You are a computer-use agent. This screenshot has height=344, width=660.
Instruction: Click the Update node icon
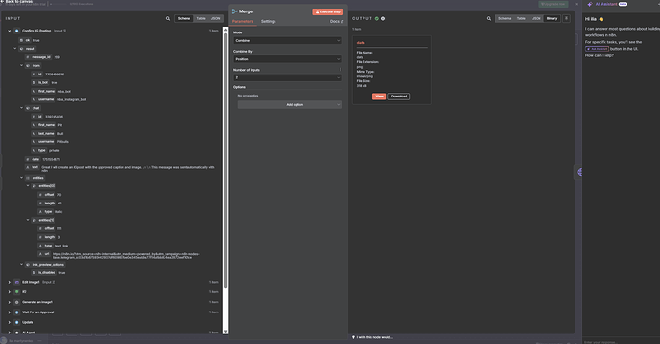17,322
